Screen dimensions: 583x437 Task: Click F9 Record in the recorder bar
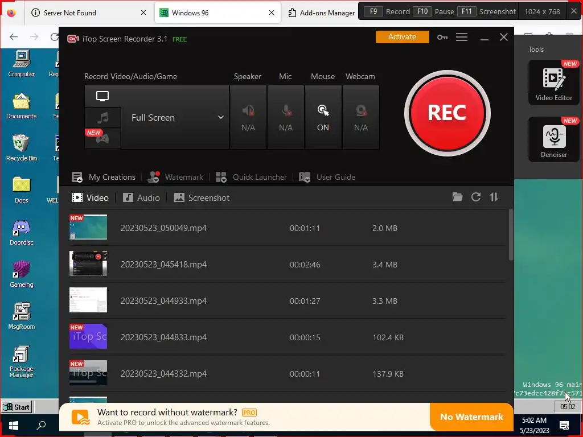pos(387,11)
